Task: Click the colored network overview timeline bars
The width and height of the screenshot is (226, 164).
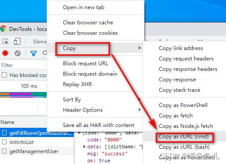Action: (23, 95)
